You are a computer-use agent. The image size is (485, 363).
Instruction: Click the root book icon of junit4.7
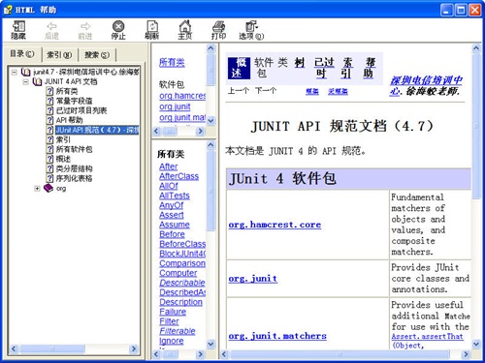click(25, 72)
